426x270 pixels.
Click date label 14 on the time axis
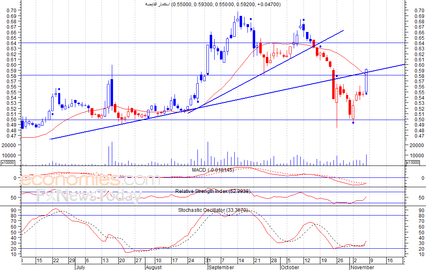[241, 261]
